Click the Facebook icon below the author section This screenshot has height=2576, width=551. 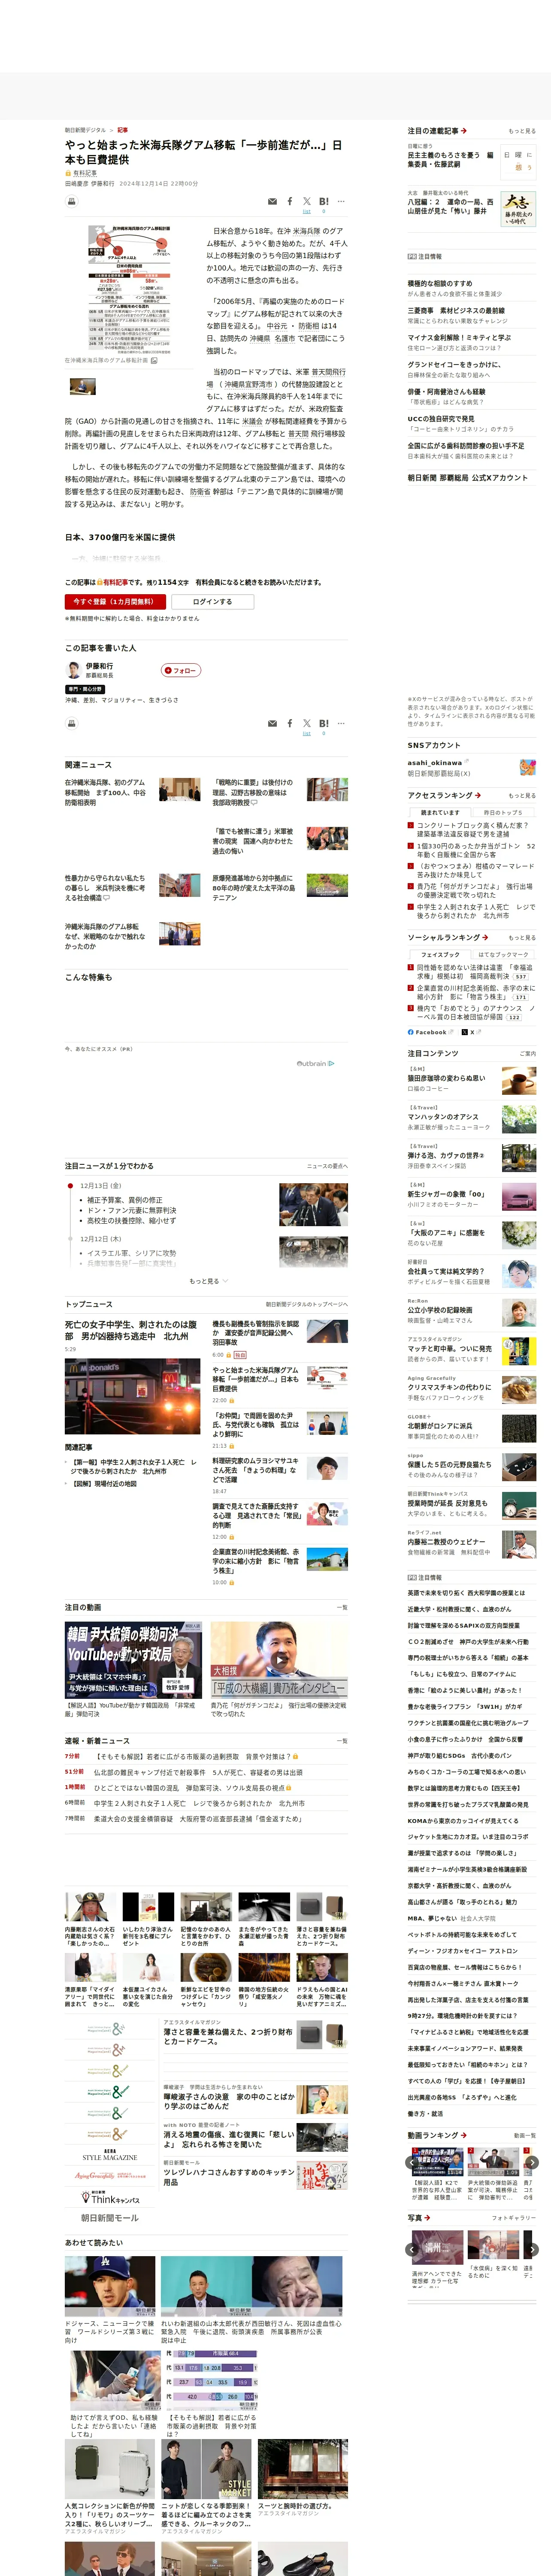click(x=290, y=723)
